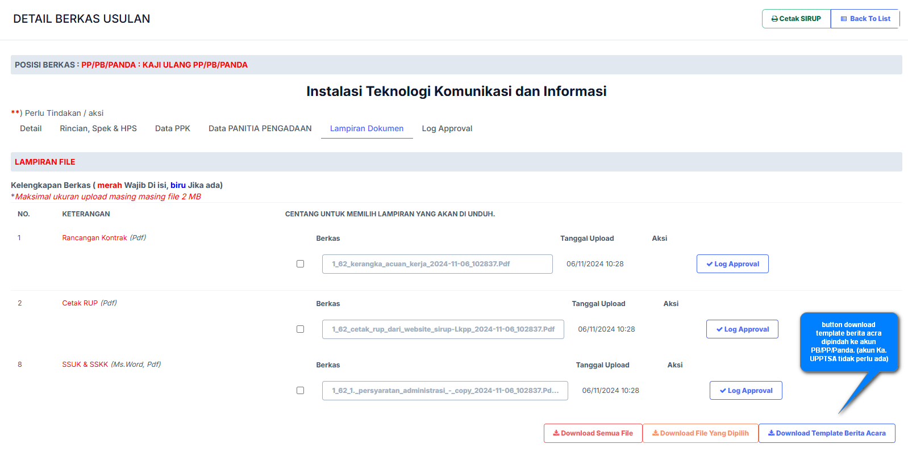The height and width of the screenshot is (452, 908).
Task: Click the list icon on Back To List
Action: (x=844, y=19)
